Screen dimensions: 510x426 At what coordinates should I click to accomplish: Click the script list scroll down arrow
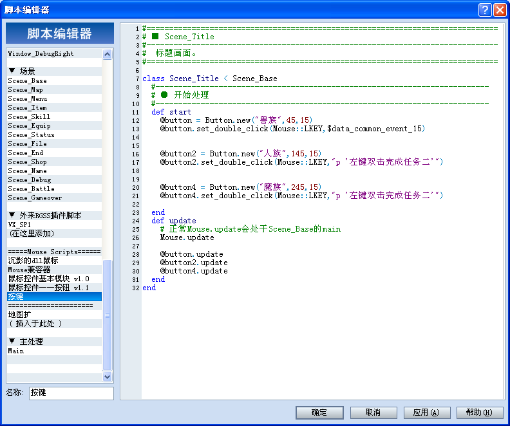pyautogui.click(x=108, y=376)
